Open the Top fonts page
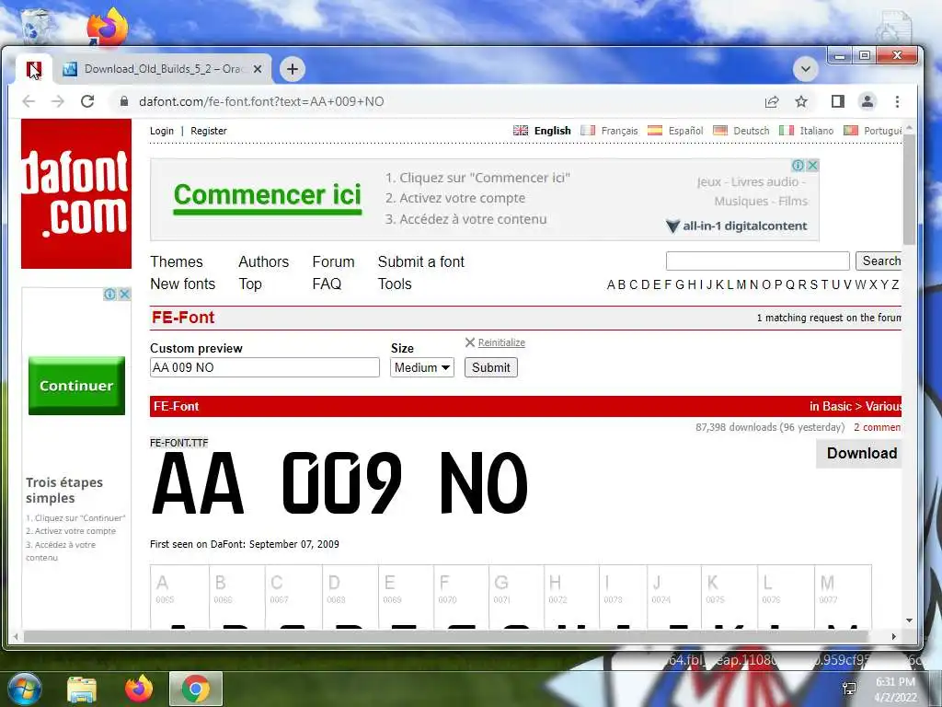The width and height of the screenshot is (942, 707). coord(250,284)
